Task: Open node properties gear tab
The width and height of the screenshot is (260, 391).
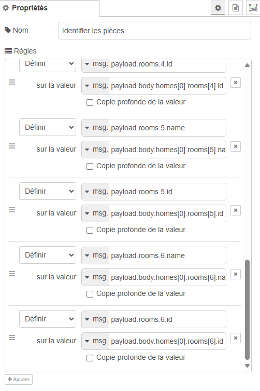Action: 218,8
